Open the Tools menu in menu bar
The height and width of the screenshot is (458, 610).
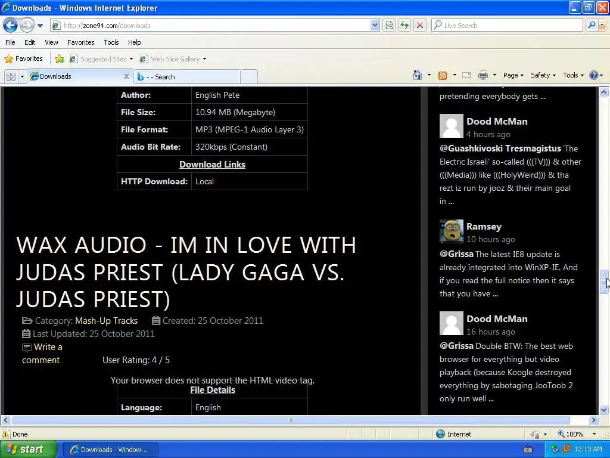pyautogui.click(x=111, y=42)
